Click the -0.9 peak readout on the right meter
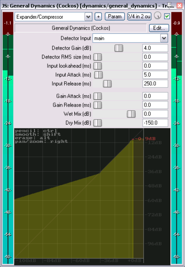The image size is (185, 267). click(x=176, y=23)
